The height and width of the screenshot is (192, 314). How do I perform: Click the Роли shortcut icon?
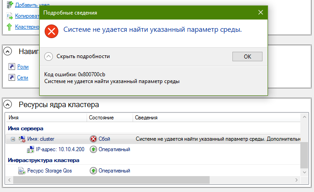[x=11, y=66]
